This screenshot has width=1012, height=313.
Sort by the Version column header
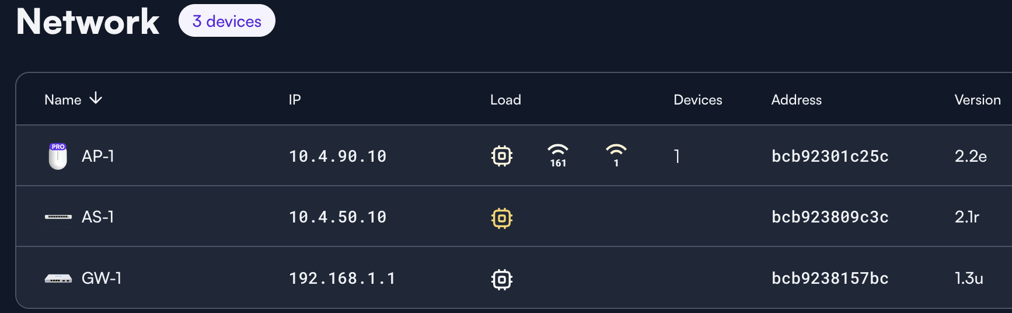[x=978, y=100]
